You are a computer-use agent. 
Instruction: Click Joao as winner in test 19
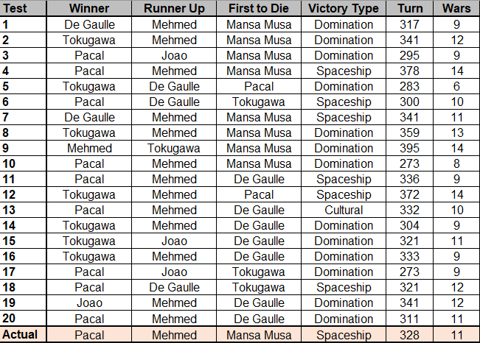pyautogui.click(x=89, y=303)
